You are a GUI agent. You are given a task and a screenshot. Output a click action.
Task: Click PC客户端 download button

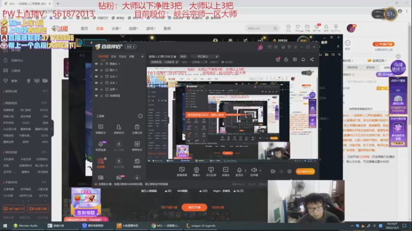point(383,44)
